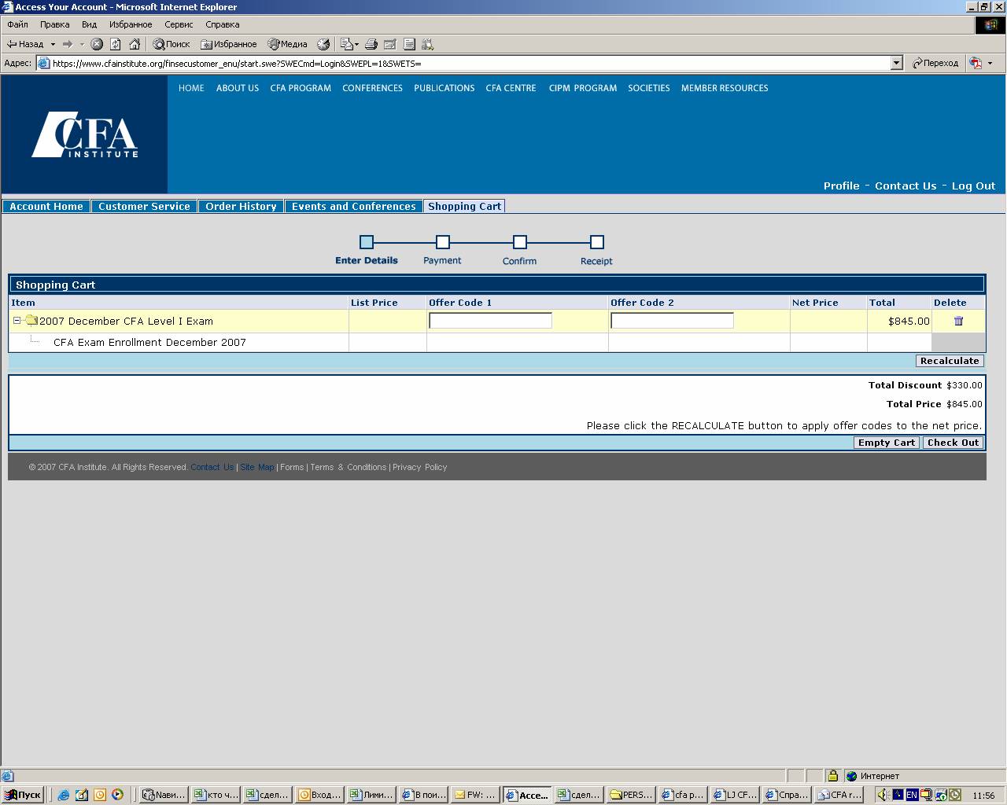This screenshot has height=805, width=1007.
Task: Open the CFA CENTRE navigation link
Action: coord(511,88)
